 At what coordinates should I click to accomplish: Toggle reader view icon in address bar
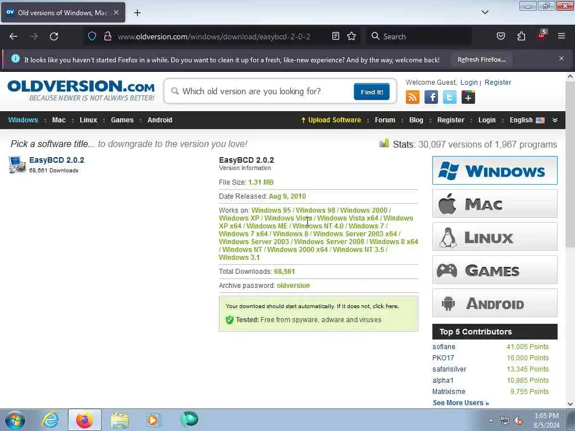(x=336, y=36)
